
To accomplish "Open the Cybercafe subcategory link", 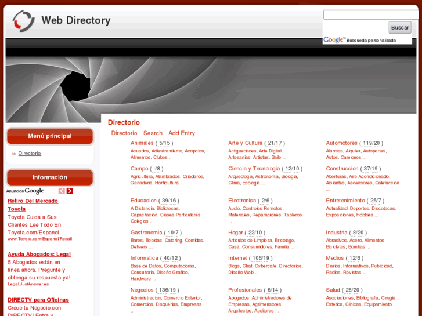I will coord(265,266).
